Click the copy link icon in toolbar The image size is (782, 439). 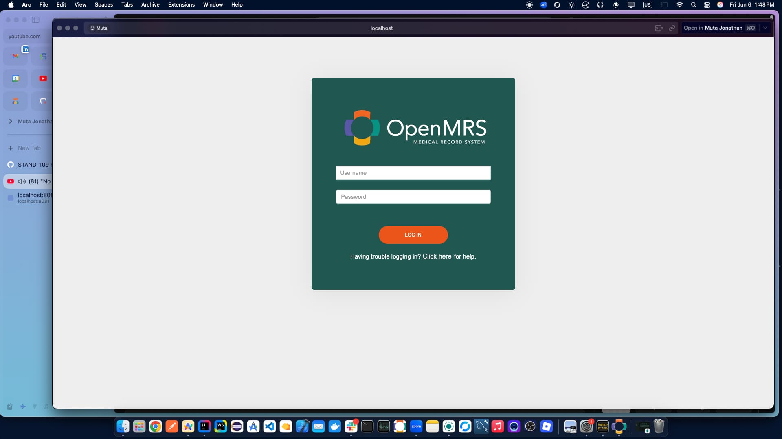tap(672, 28)
